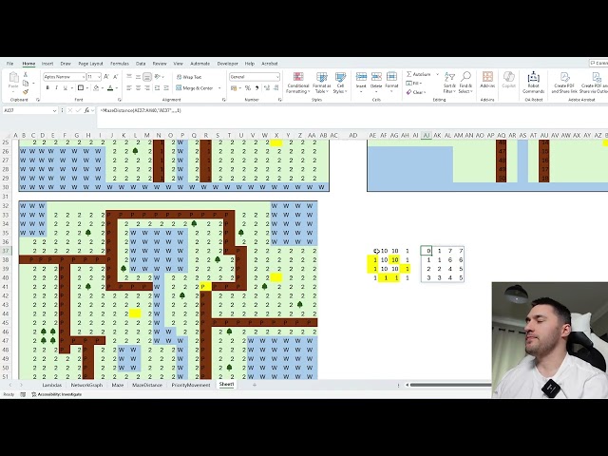This screenshot has height=456, width=608.
Task: Click Increase Indent icon
Action: (166, 88)
